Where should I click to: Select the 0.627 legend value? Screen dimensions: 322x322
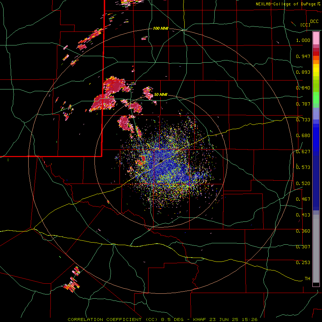click(303, 152)
